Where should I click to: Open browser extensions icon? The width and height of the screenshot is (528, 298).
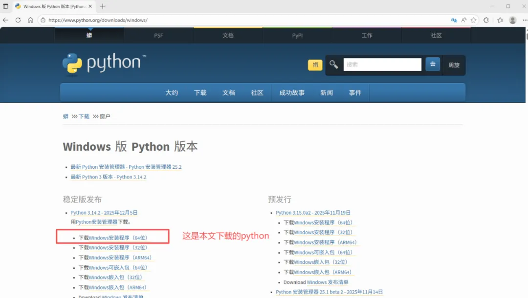[x=486, y=20]
